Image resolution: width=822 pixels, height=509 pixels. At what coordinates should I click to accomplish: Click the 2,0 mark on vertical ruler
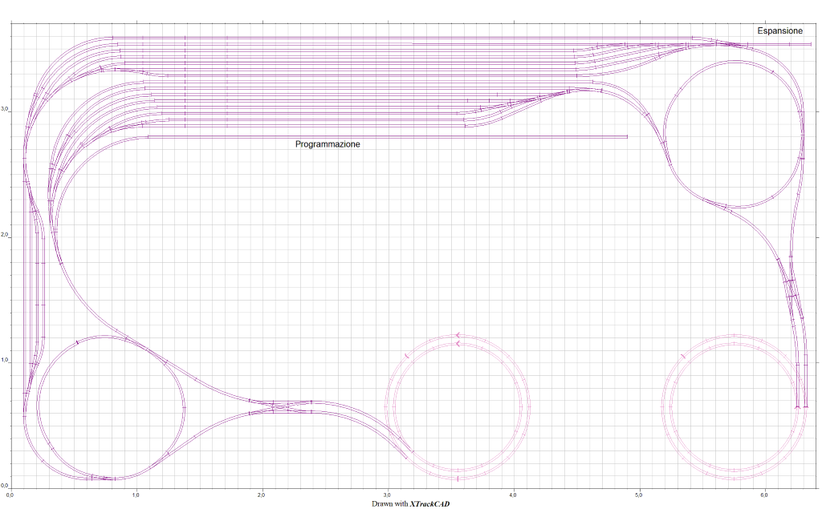coord(5,236)
